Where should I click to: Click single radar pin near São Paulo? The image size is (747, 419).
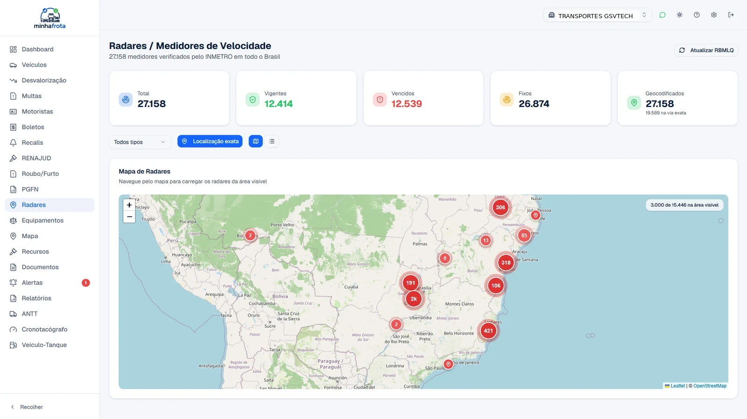click(448, 364)
